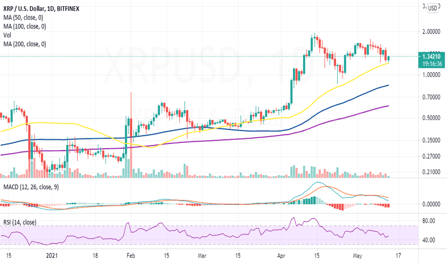The width and height of the screenshot is (447, 263).
Task: Click the May label on time axis
Action: pyautogui.click(x=357, y=256)
